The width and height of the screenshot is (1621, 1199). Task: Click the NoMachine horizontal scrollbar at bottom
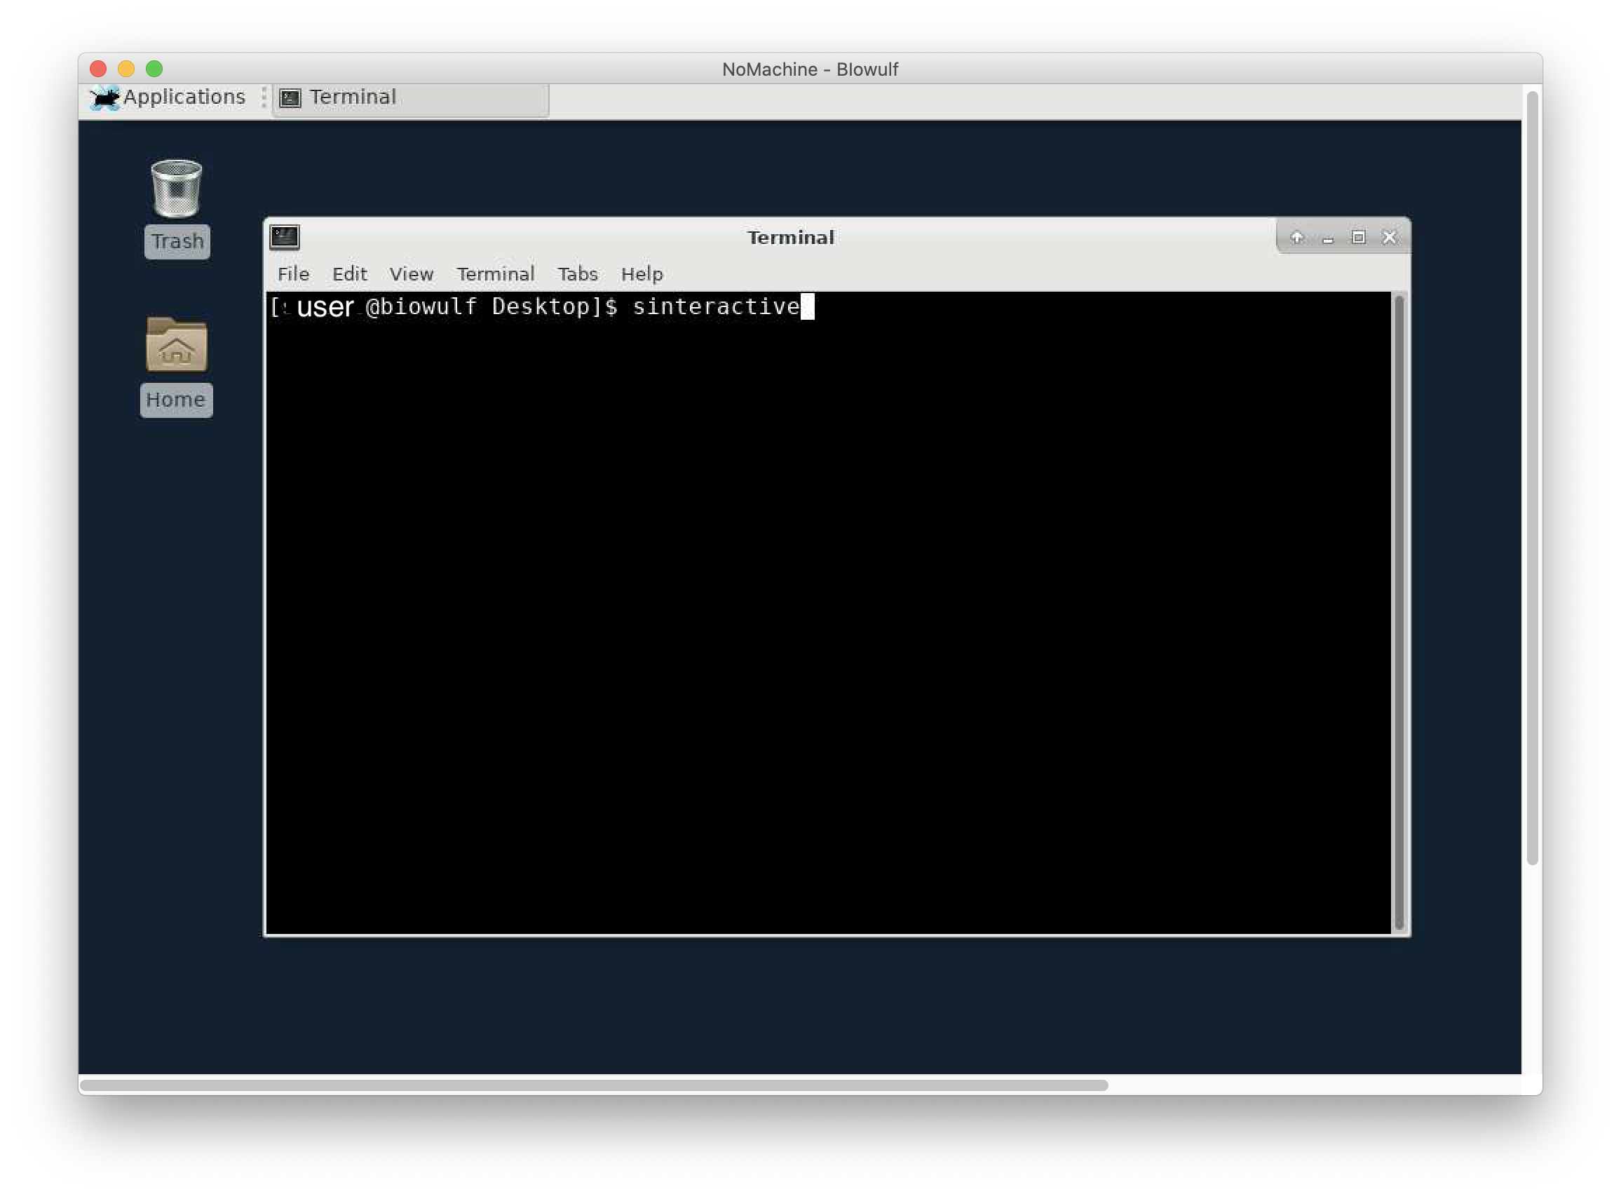point(594,1085)
